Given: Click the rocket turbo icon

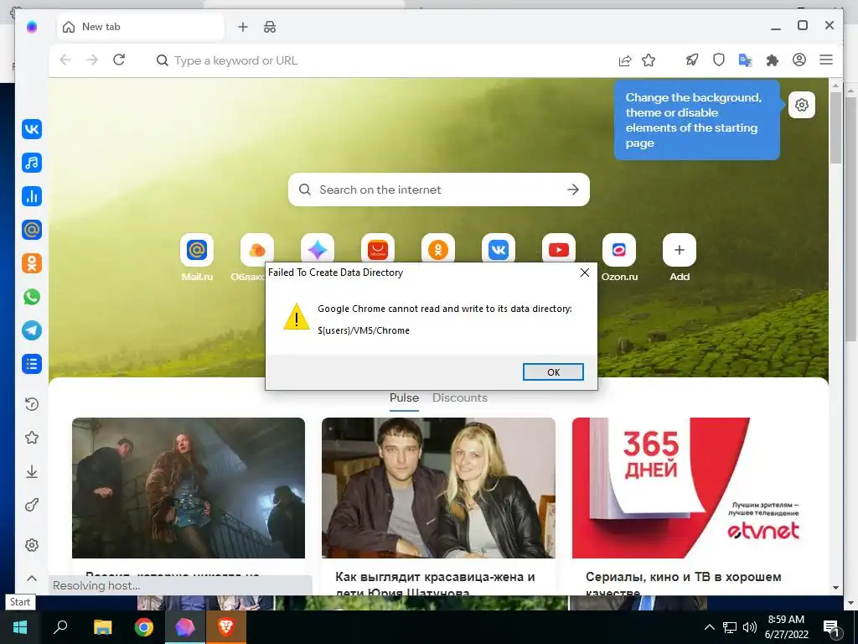Looking at the screenshot, I should click(692, 60).
